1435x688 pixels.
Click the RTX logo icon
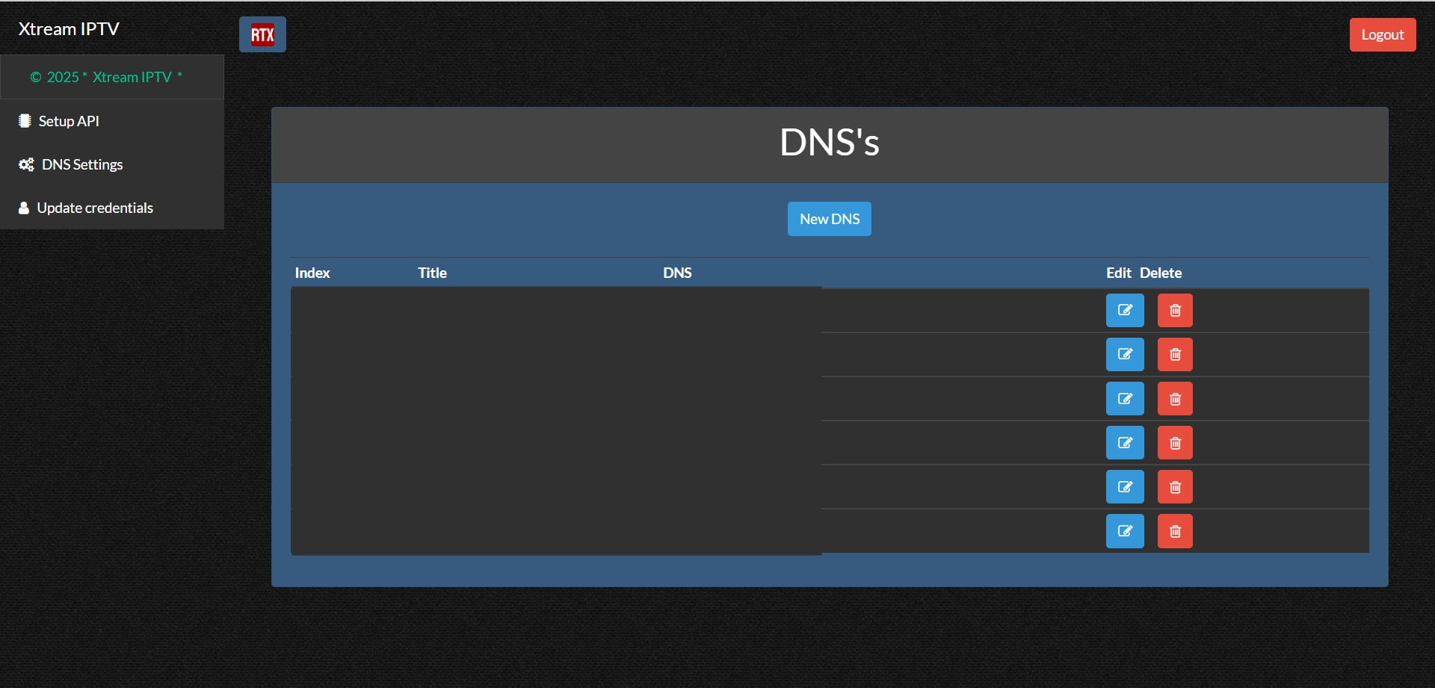262,35
